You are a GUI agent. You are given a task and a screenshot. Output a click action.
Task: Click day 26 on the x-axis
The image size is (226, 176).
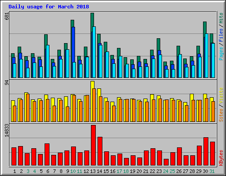pos(179,171)
